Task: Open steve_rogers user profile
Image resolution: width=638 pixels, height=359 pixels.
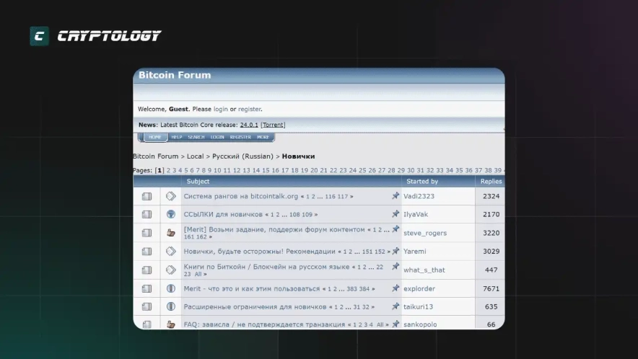Action: click(424, 233)
